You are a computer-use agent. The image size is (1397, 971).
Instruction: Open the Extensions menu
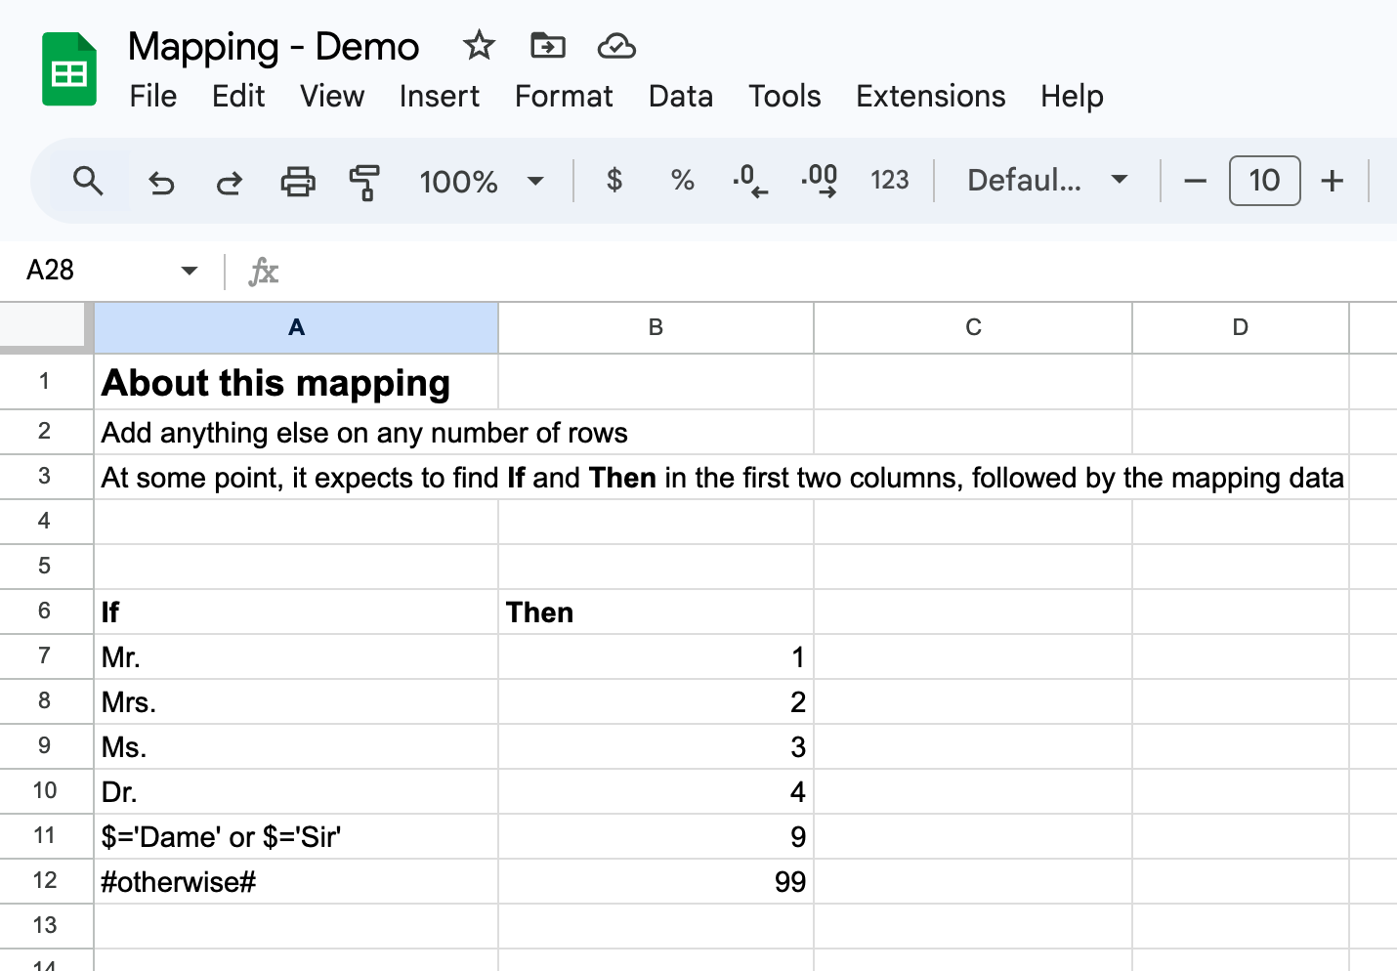[x=931, y=96]
